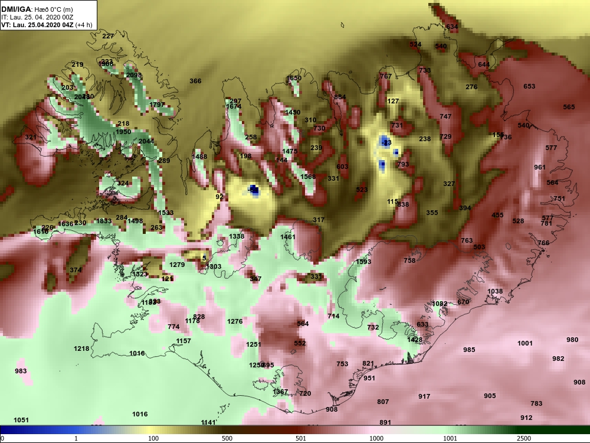Viewport: 590px width, 443px height.
Task: Click the map value 1428
Action: 415,340
